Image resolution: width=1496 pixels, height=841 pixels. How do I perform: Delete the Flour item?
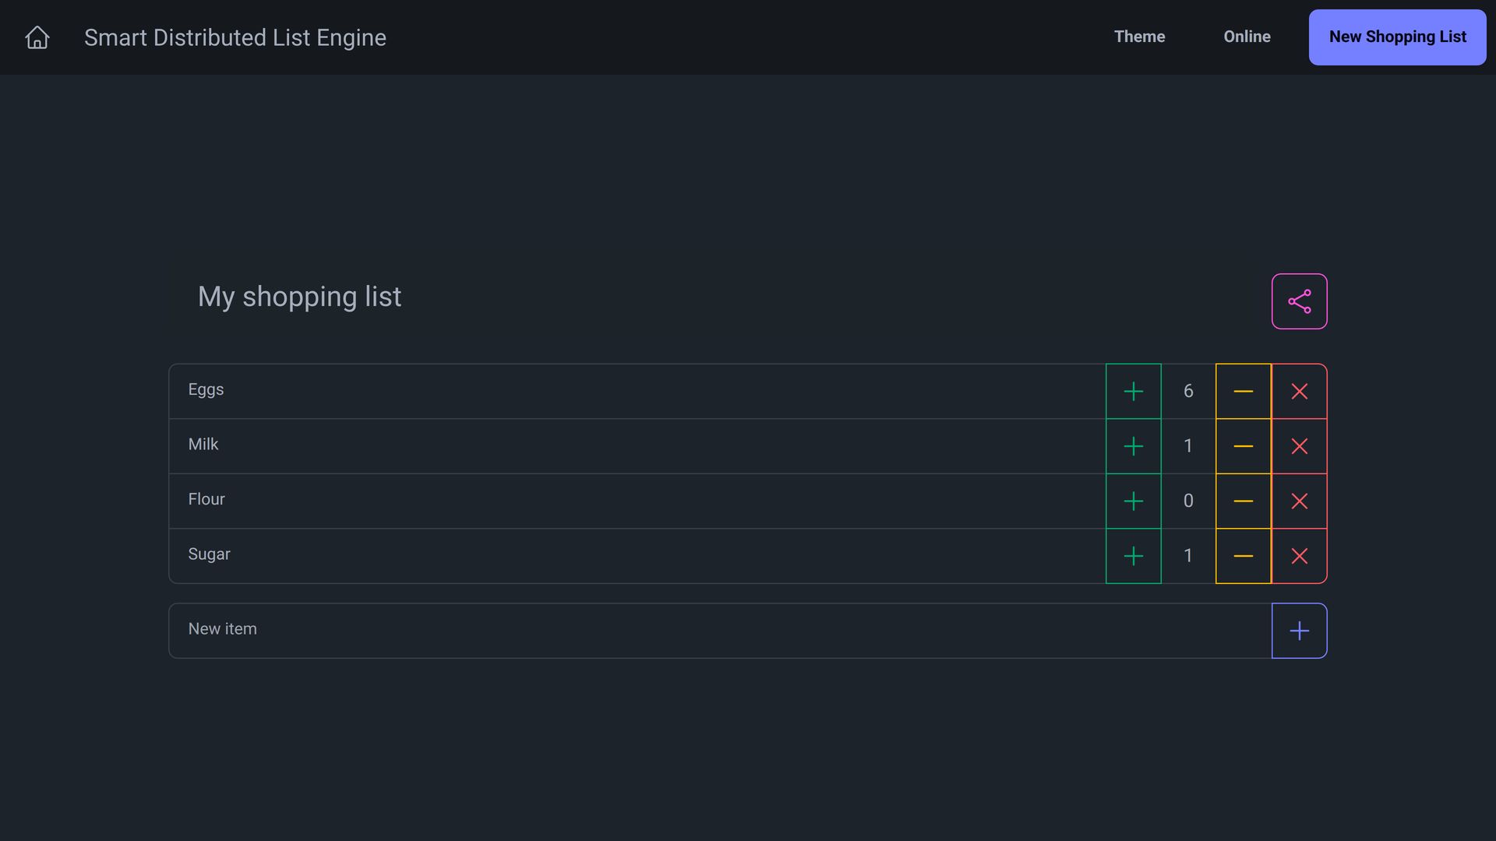tap(1299, 501)
